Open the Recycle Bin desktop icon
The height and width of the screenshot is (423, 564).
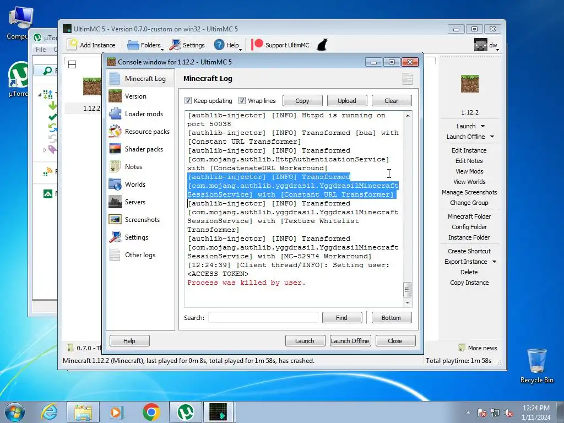tap(536, 366)
